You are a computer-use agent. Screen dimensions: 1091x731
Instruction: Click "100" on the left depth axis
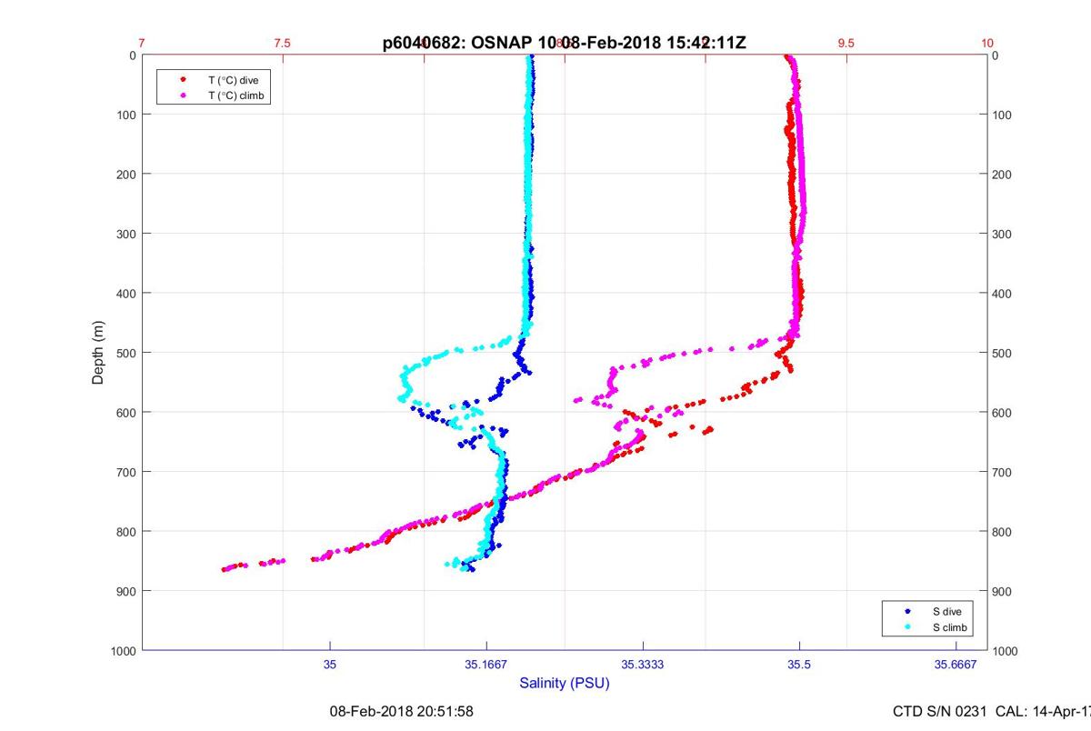pyautogui.click(x=126, y=115)
